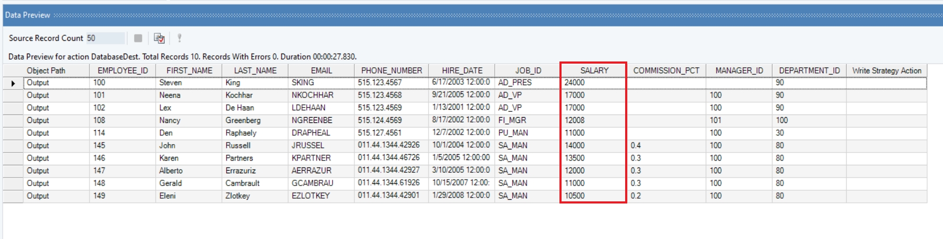Select the row header for employee 149

[x=13, y=196]
